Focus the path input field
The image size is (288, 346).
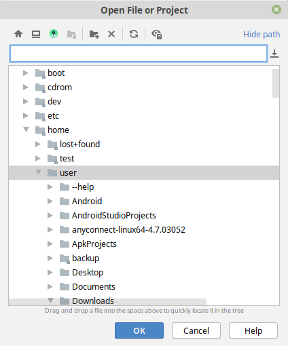pos(139,54)
